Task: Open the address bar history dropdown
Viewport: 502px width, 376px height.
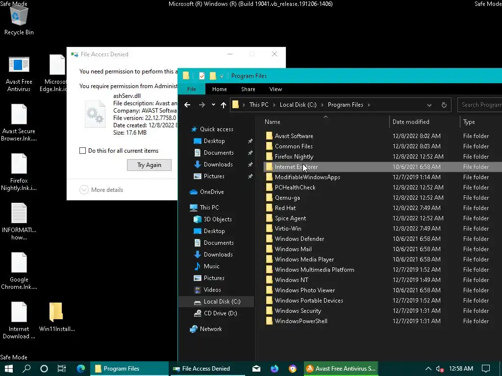Action: point(429,105)
